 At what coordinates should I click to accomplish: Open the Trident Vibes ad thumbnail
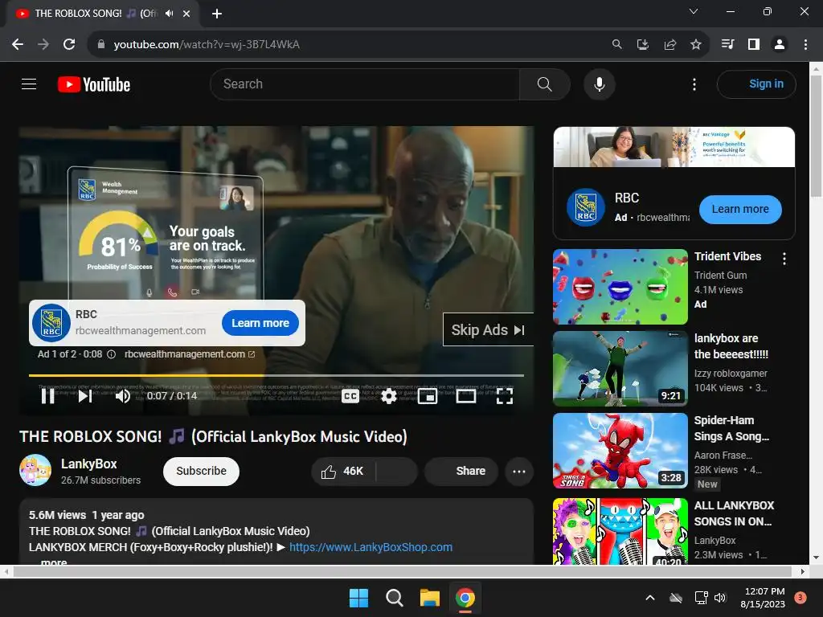620,287
